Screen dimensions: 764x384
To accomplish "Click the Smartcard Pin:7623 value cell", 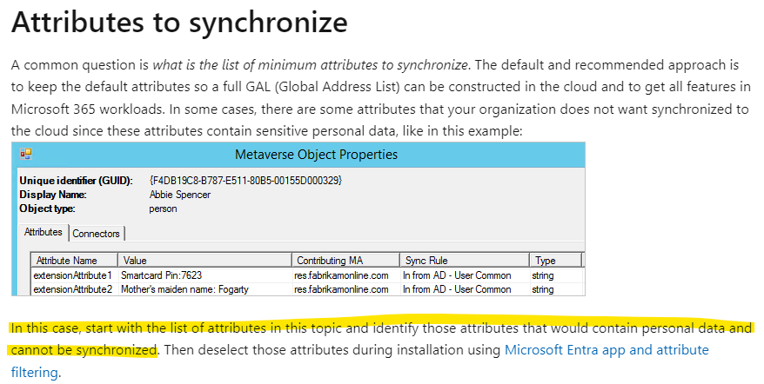I will point(161,275).
